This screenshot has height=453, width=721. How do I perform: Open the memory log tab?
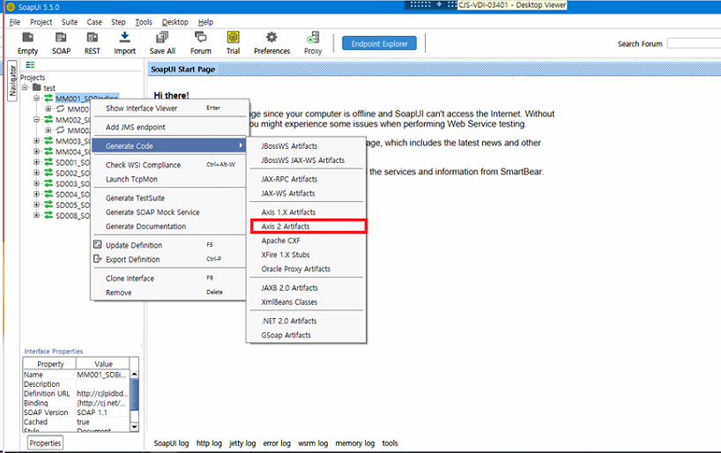click(x=355, y=443)
